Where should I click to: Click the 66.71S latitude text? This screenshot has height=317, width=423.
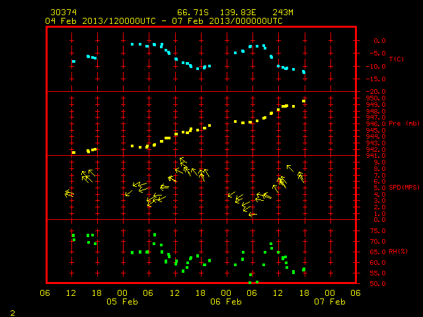pyautogui.click(x=193, y=13)
